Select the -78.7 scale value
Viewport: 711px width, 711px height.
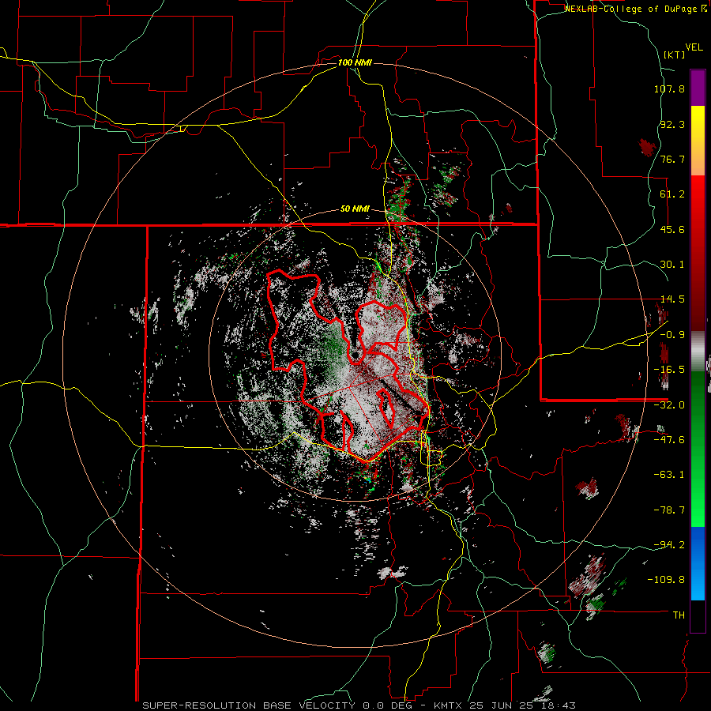[669, 510]
